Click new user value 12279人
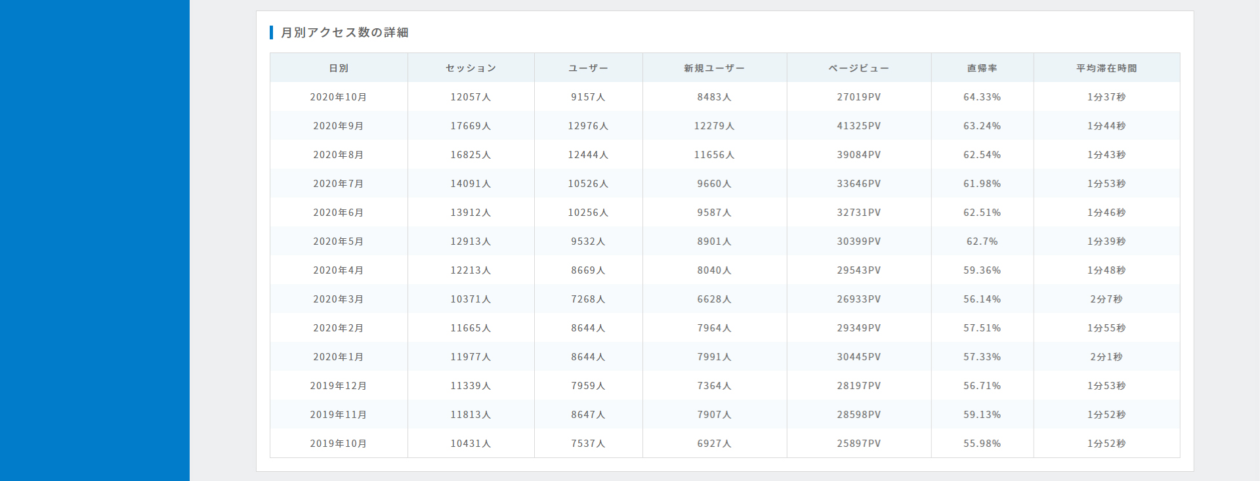 tap(715, 126)
